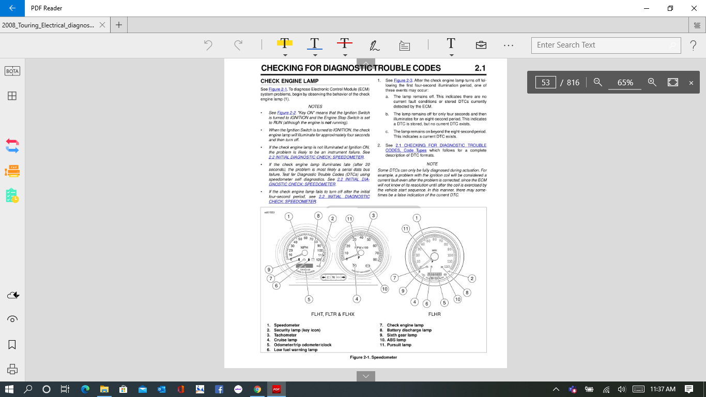Add a note annotation
The width and height of the screenshot is (706, 397).
[405, 45]
